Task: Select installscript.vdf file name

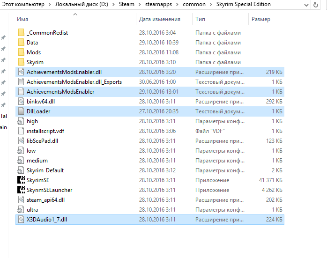Action: (x=45, y=131)
